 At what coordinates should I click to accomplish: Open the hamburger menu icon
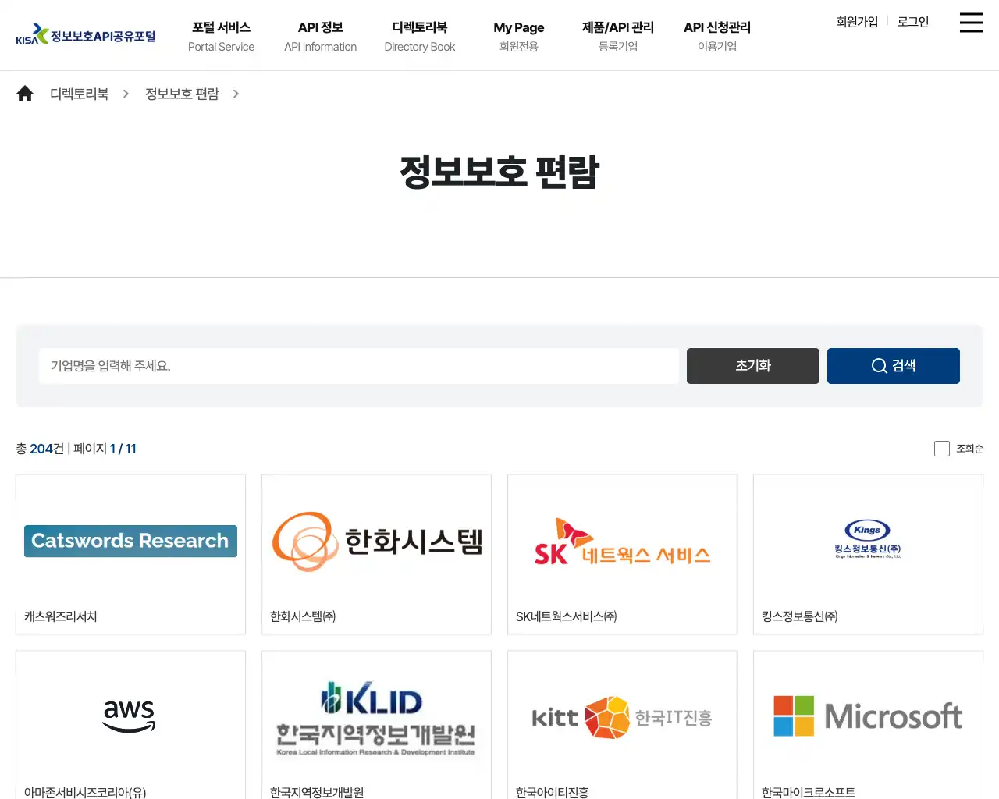tap(971, 23)
